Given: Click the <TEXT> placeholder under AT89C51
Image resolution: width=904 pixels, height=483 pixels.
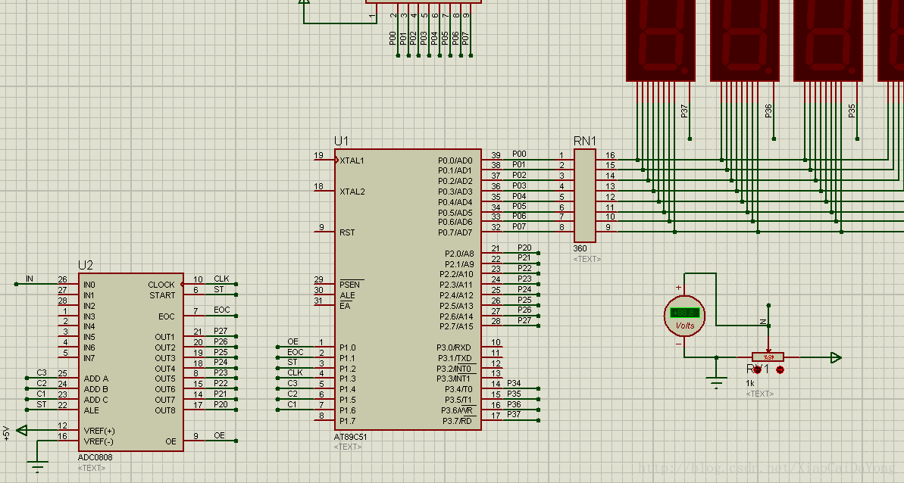Looking at the screenshot, I should coord(349,447).
